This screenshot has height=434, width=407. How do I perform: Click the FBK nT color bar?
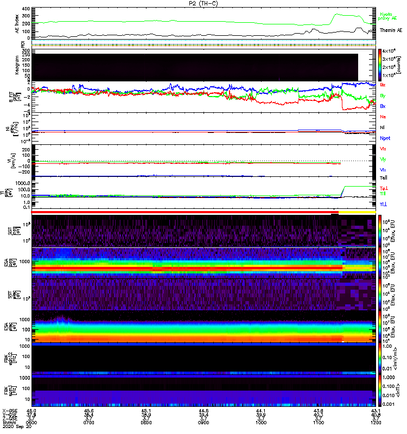tap(380, 391)
